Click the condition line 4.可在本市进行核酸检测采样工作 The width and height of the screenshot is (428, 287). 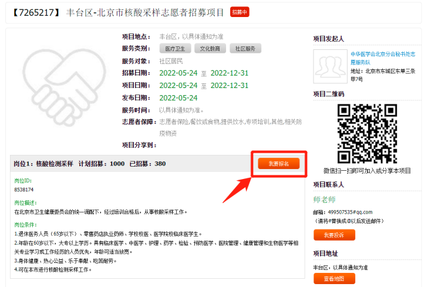[x=53, y=270]
